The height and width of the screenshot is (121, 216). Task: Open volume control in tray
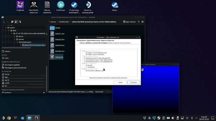pos(173,118)
